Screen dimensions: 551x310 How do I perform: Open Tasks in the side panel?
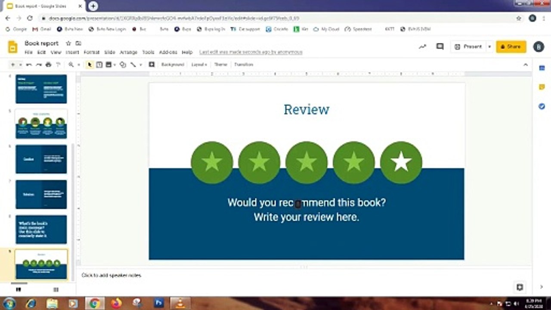click(x=542, y=106)
